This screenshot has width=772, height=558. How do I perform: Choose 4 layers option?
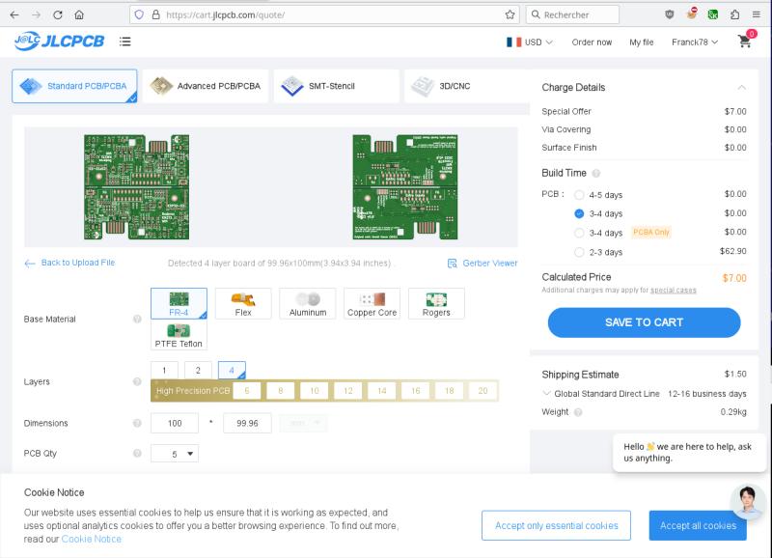[x=232, y=370]
